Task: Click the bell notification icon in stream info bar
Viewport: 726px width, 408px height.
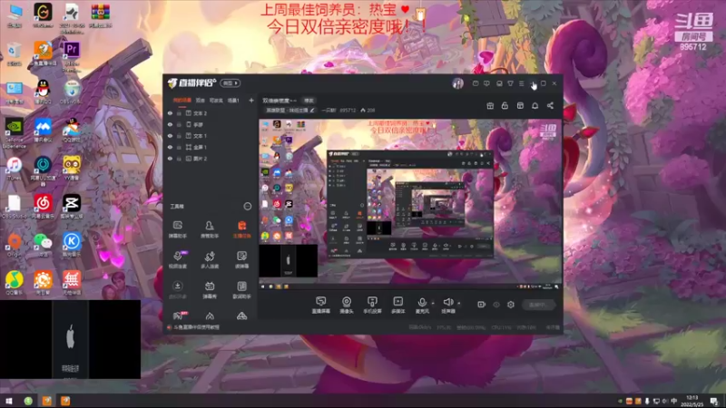Action: pos(535,106)
